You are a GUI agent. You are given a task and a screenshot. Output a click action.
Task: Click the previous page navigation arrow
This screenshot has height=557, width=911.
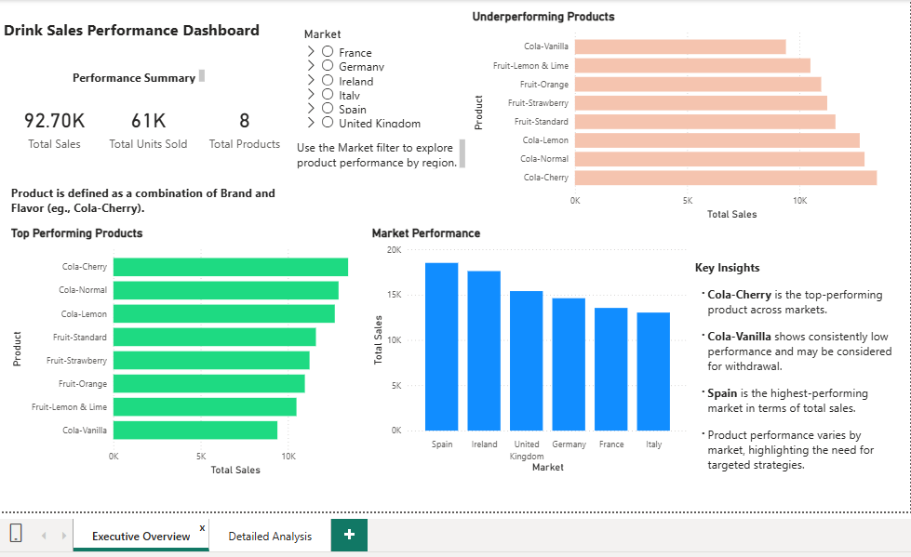coord(43,535)
